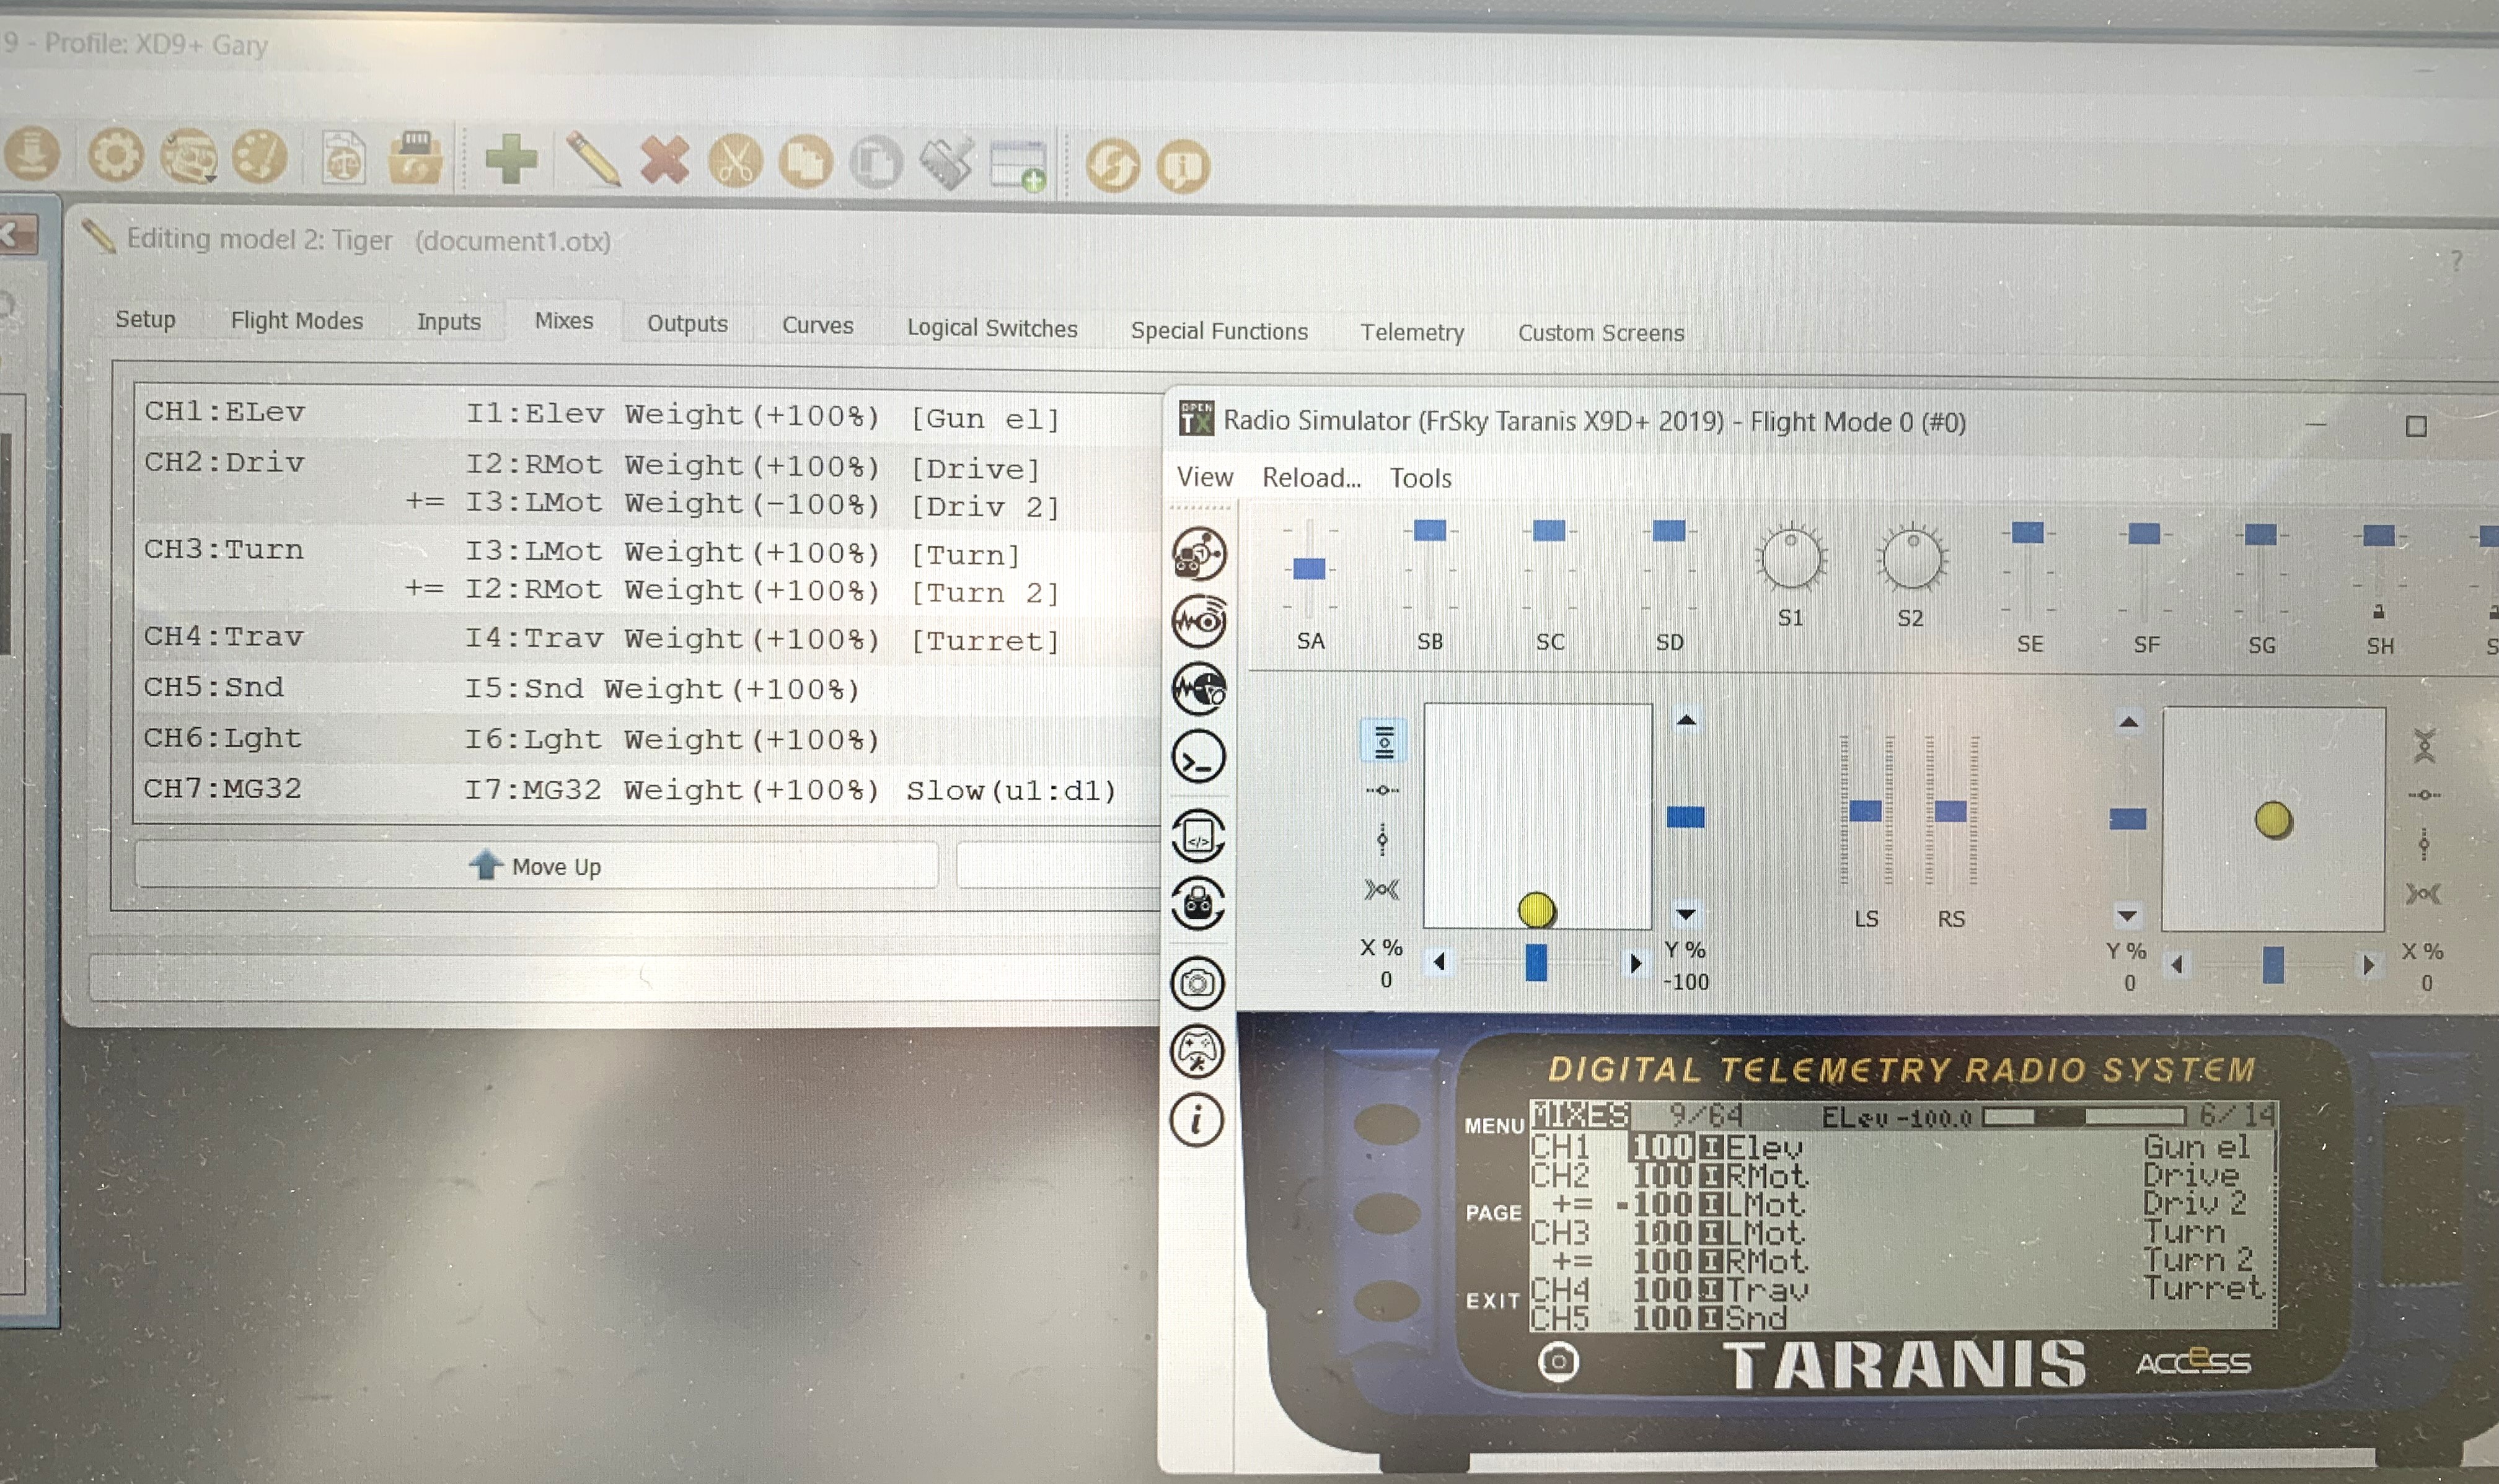Click the red X delete icon
This screenshot has height=1484, width=2499.
(665, 160)
